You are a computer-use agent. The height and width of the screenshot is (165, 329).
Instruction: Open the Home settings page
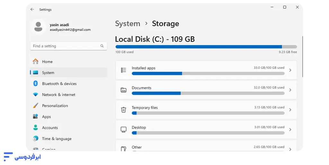point(47,62)
